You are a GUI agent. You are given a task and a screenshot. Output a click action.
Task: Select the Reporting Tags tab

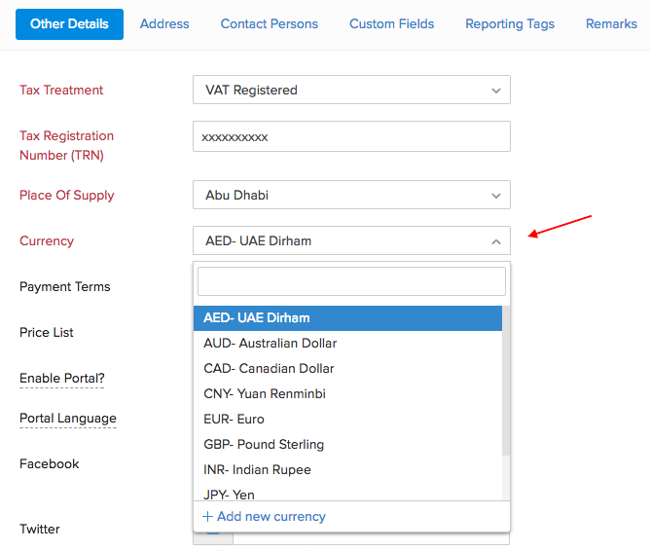pos(510,23)
